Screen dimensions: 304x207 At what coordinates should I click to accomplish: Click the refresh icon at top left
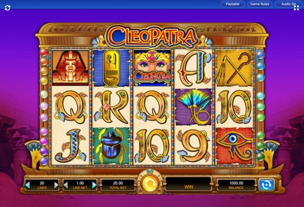tap(7, 8)
